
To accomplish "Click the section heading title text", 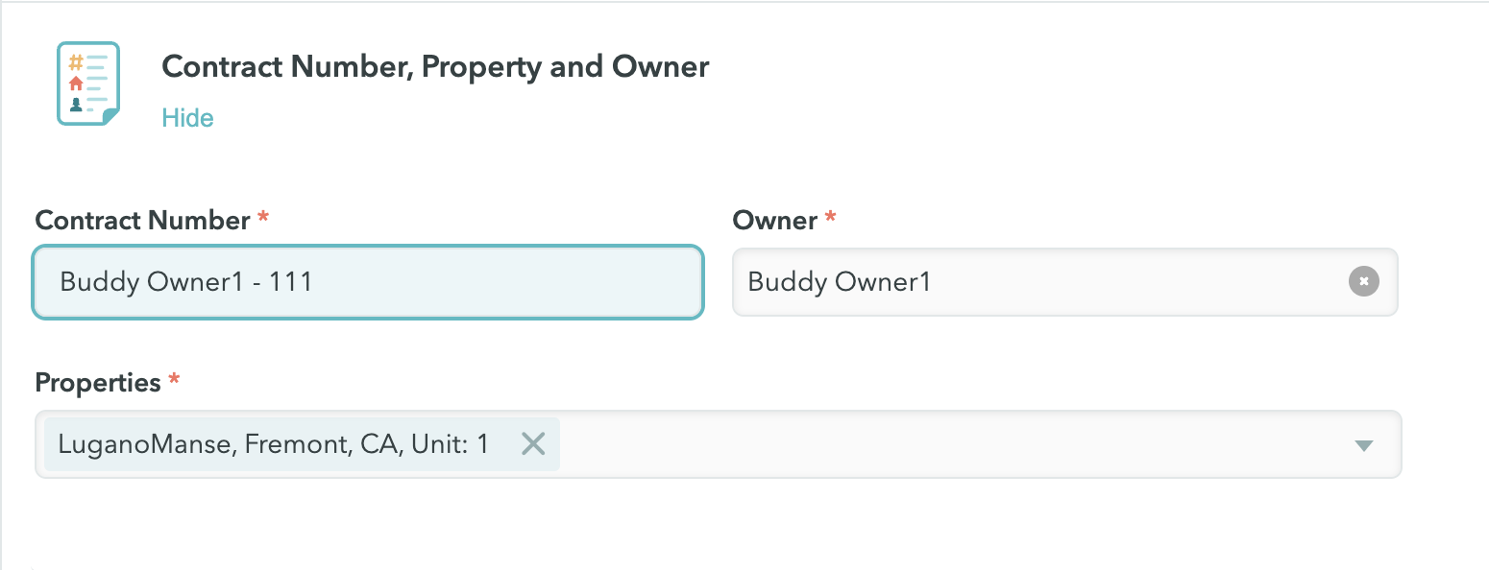I will (x=435, y=66).
